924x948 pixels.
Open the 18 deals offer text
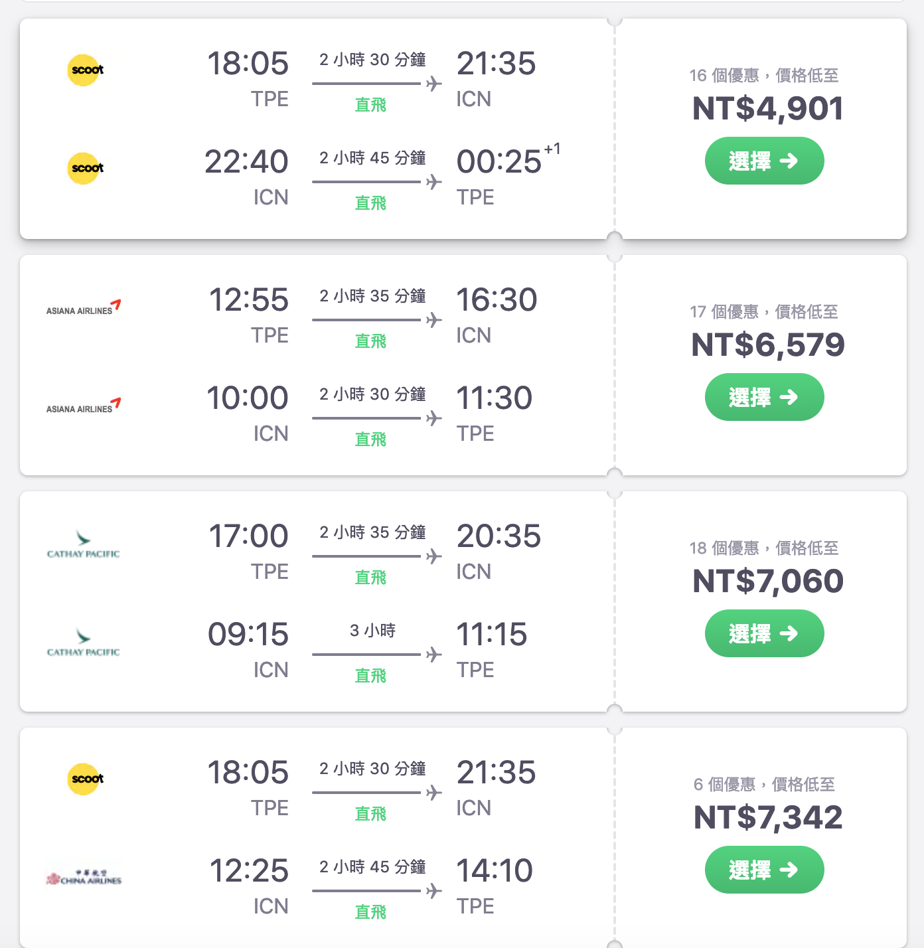[x=764, y=548]
